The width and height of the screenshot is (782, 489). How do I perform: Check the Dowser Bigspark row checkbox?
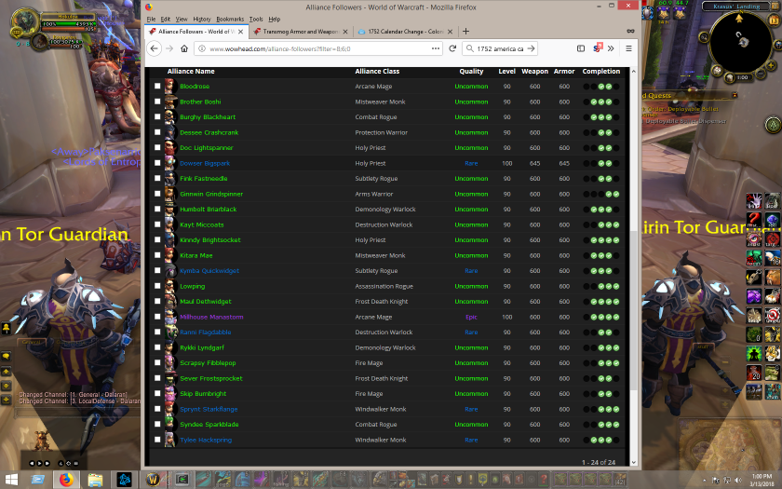[x=157, y=163]
